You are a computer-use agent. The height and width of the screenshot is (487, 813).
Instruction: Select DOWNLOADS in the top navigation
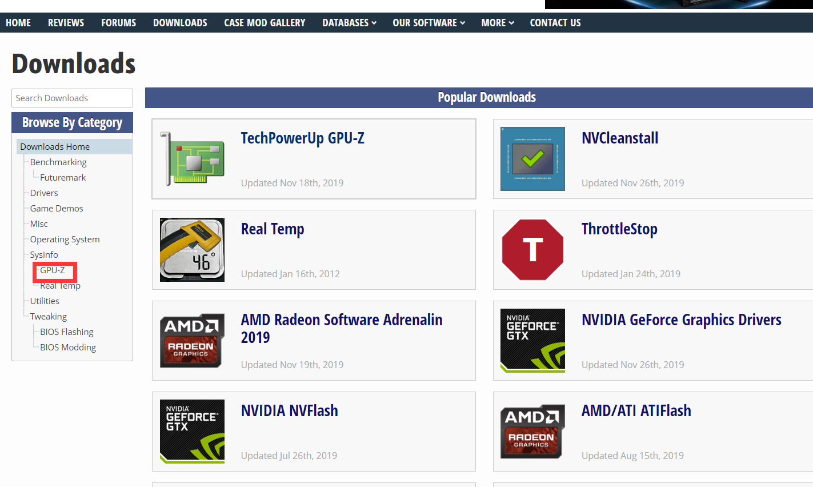click(180, 23)
